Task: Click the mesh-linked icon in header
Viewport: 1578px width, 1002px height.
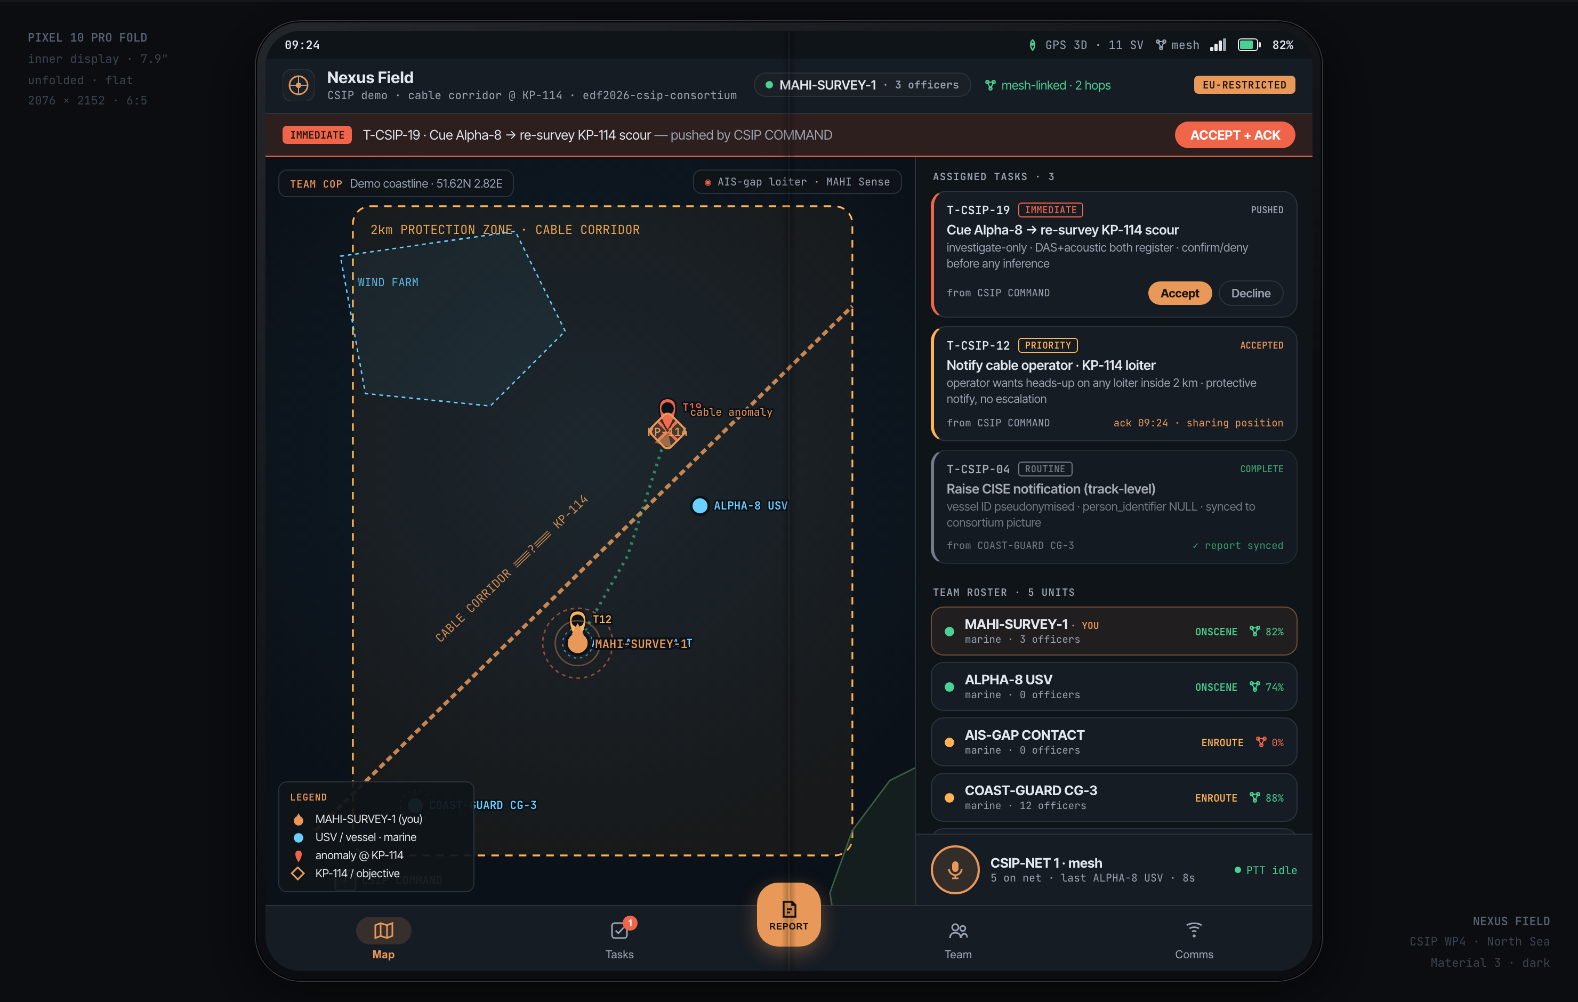Action: (x=990, y=85)
